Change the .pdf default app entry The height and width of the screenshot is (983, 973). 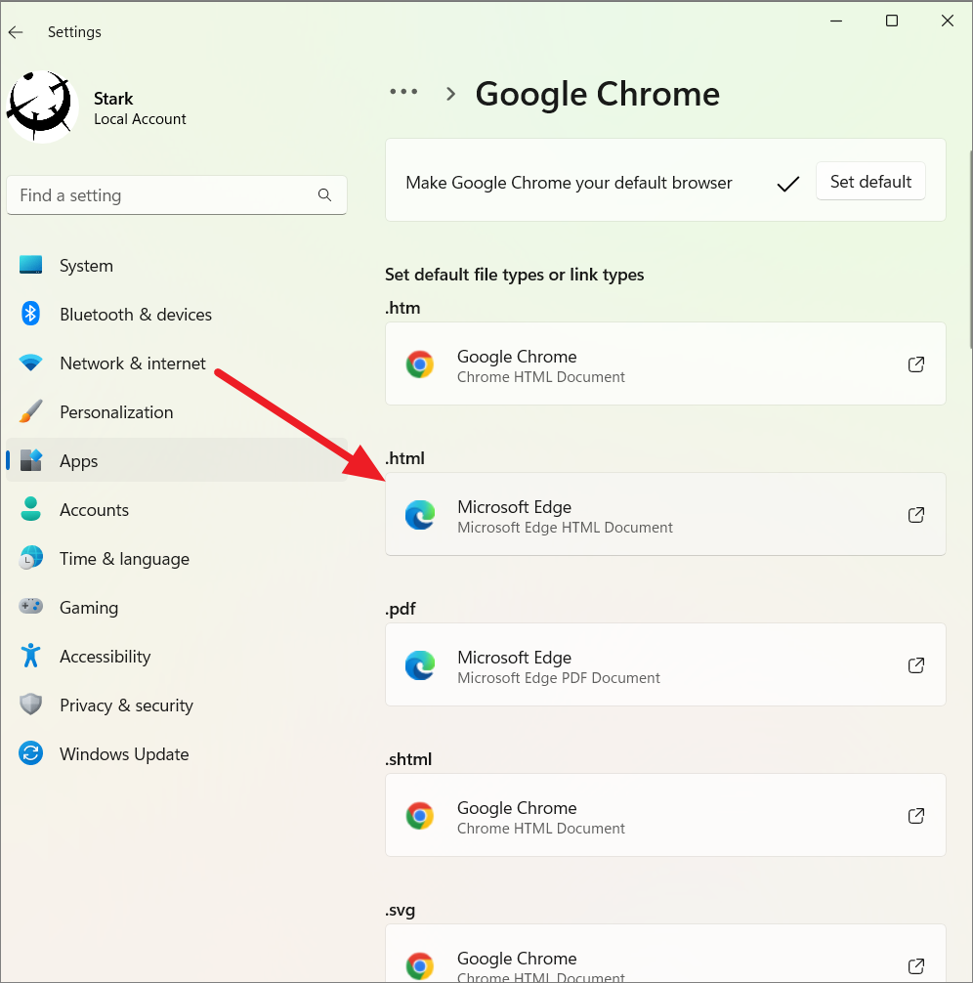coord(665,664)
